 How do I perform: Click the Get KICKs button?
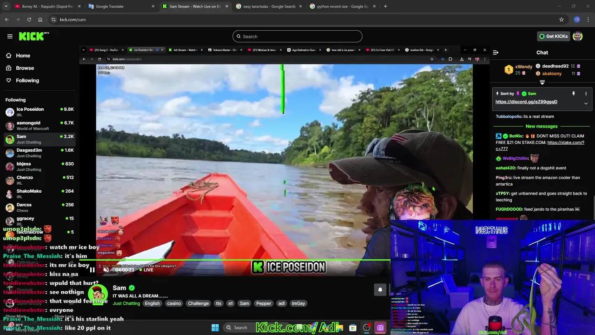pyautogui.click(x=553, y=36)
